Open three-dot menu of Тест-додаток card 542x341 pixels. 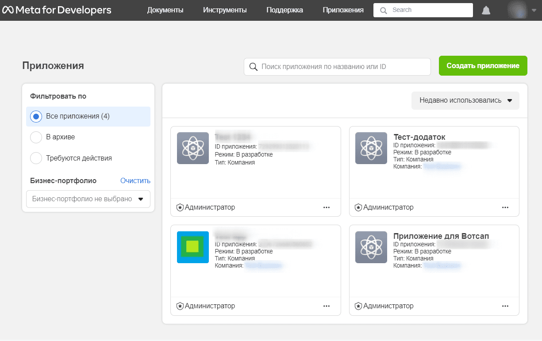505,207
